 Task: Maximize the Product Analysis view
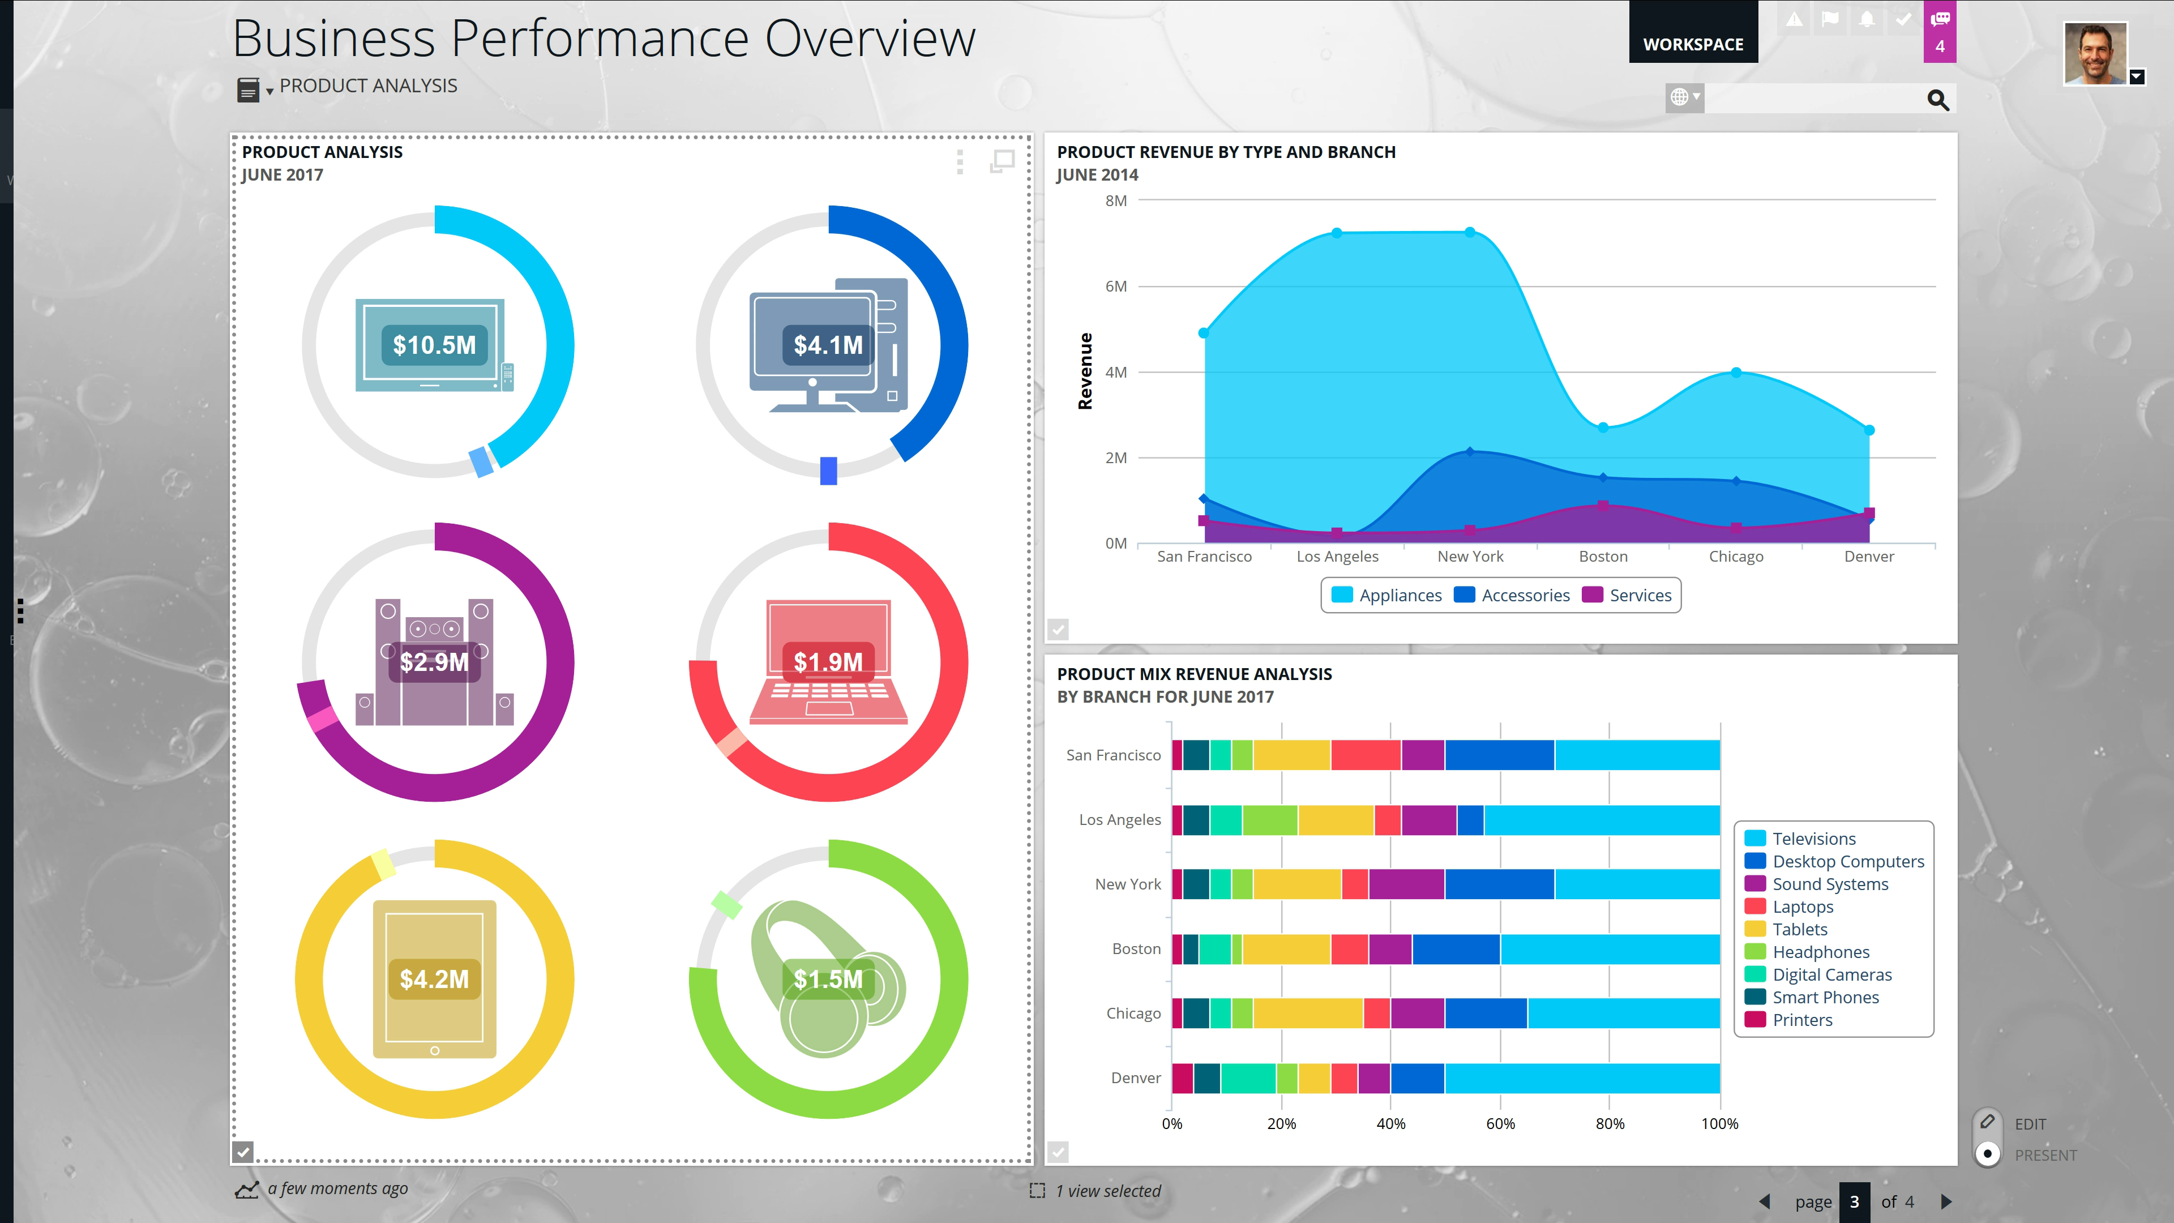[1002, 160]
